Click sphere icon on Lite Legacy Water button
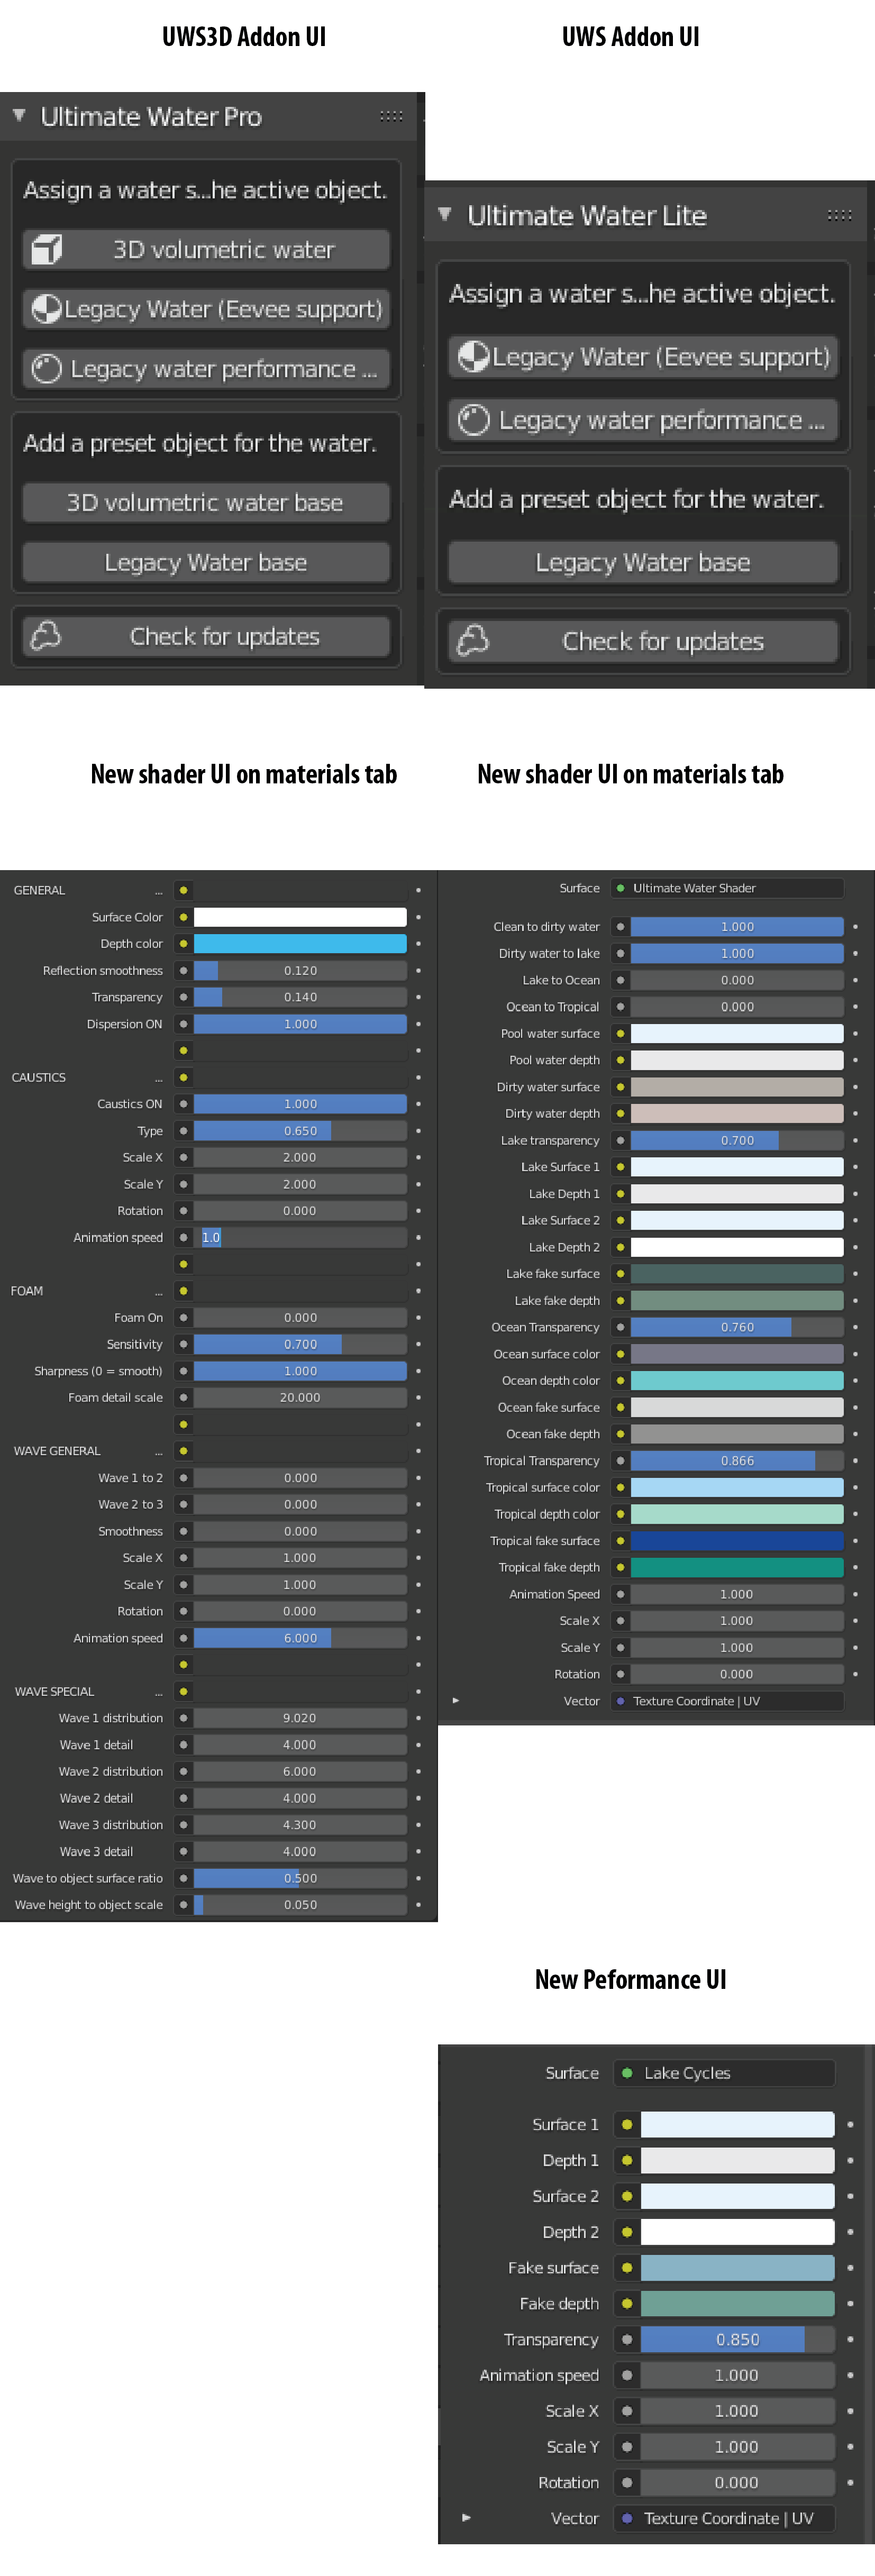The image size is (875, 2576). pos(473,357)
